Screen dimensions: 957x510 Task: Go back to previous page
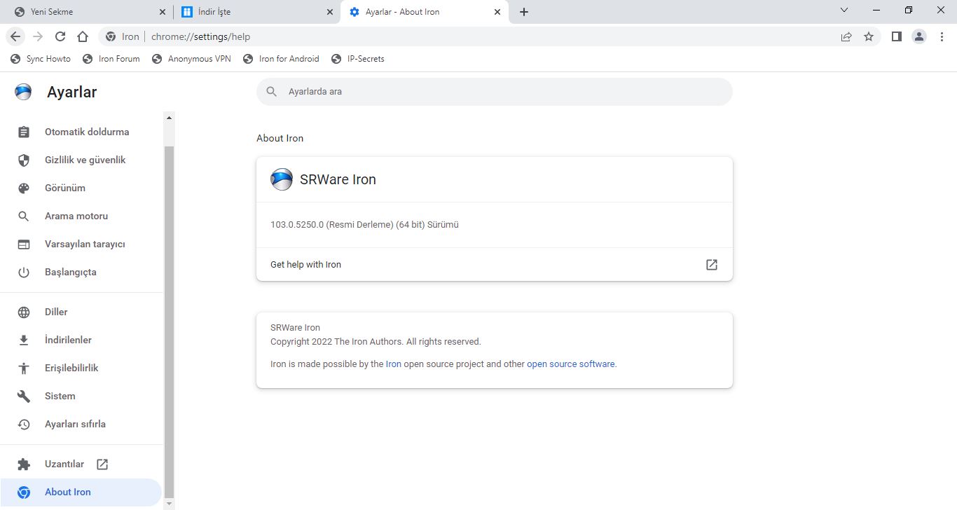pos(15,36)
